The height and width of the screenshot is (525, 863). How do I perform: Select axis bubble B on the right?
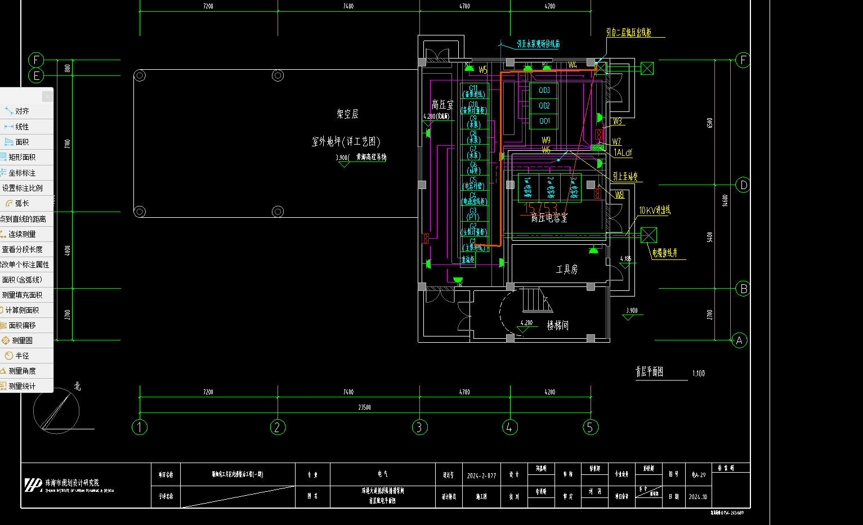click(743, 289)
